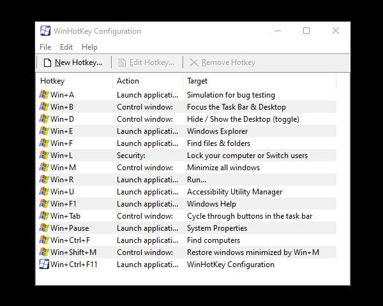
Task: Select the Win+Pause hotkey label
Action: (x=70, y=228)
